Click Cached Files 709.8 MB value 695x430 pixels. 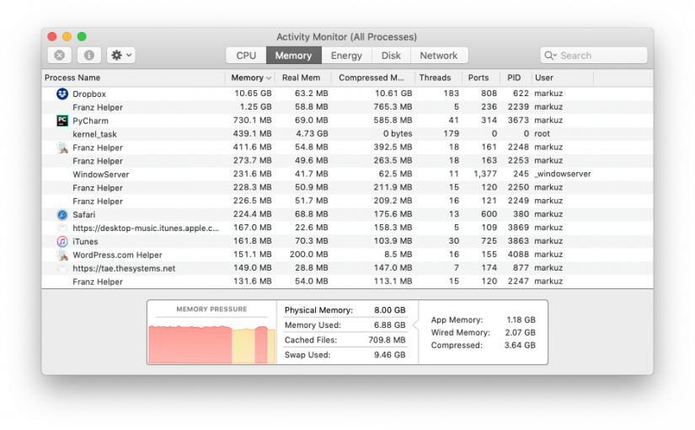[x=387, y=340]
